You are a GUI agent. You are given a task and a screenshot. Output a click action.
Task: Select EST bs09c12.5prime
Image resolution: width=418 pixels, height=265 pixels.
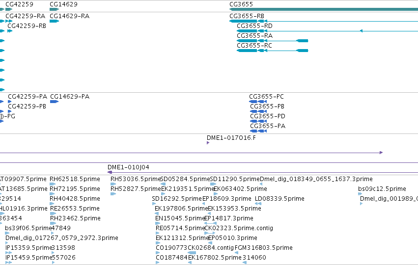point(382,189)
